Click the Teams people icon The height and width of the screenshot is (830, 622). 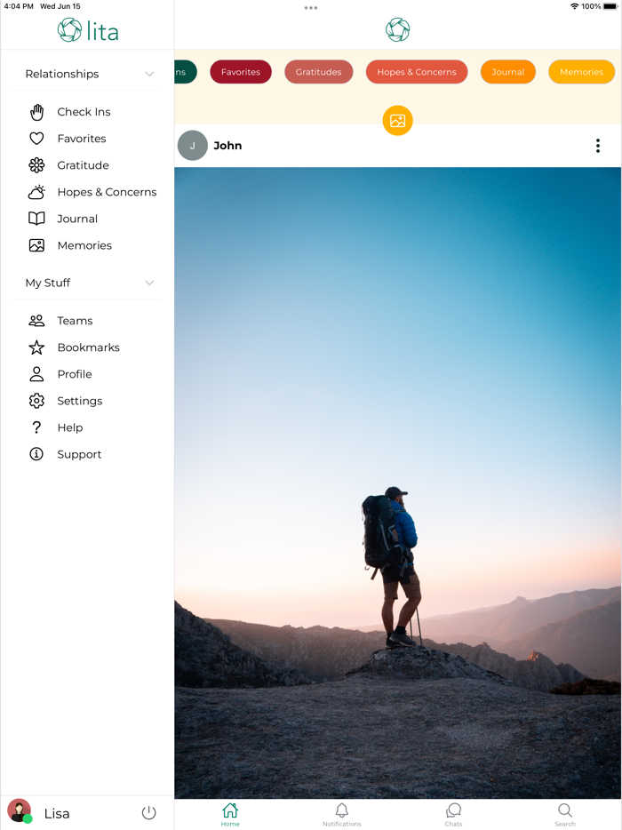click(36, 321)
